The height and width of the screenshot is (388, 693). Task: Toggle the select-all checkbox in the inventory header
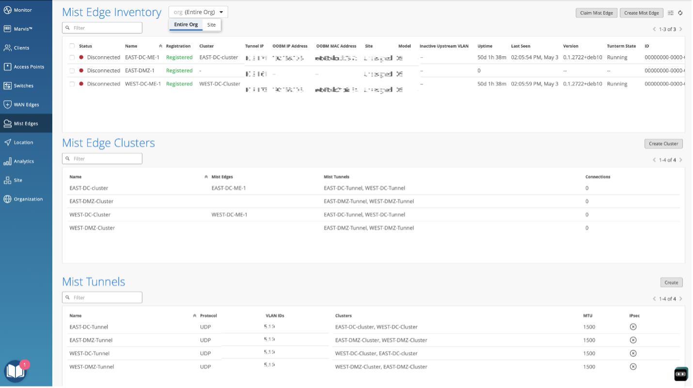click(x=72, y=46)
